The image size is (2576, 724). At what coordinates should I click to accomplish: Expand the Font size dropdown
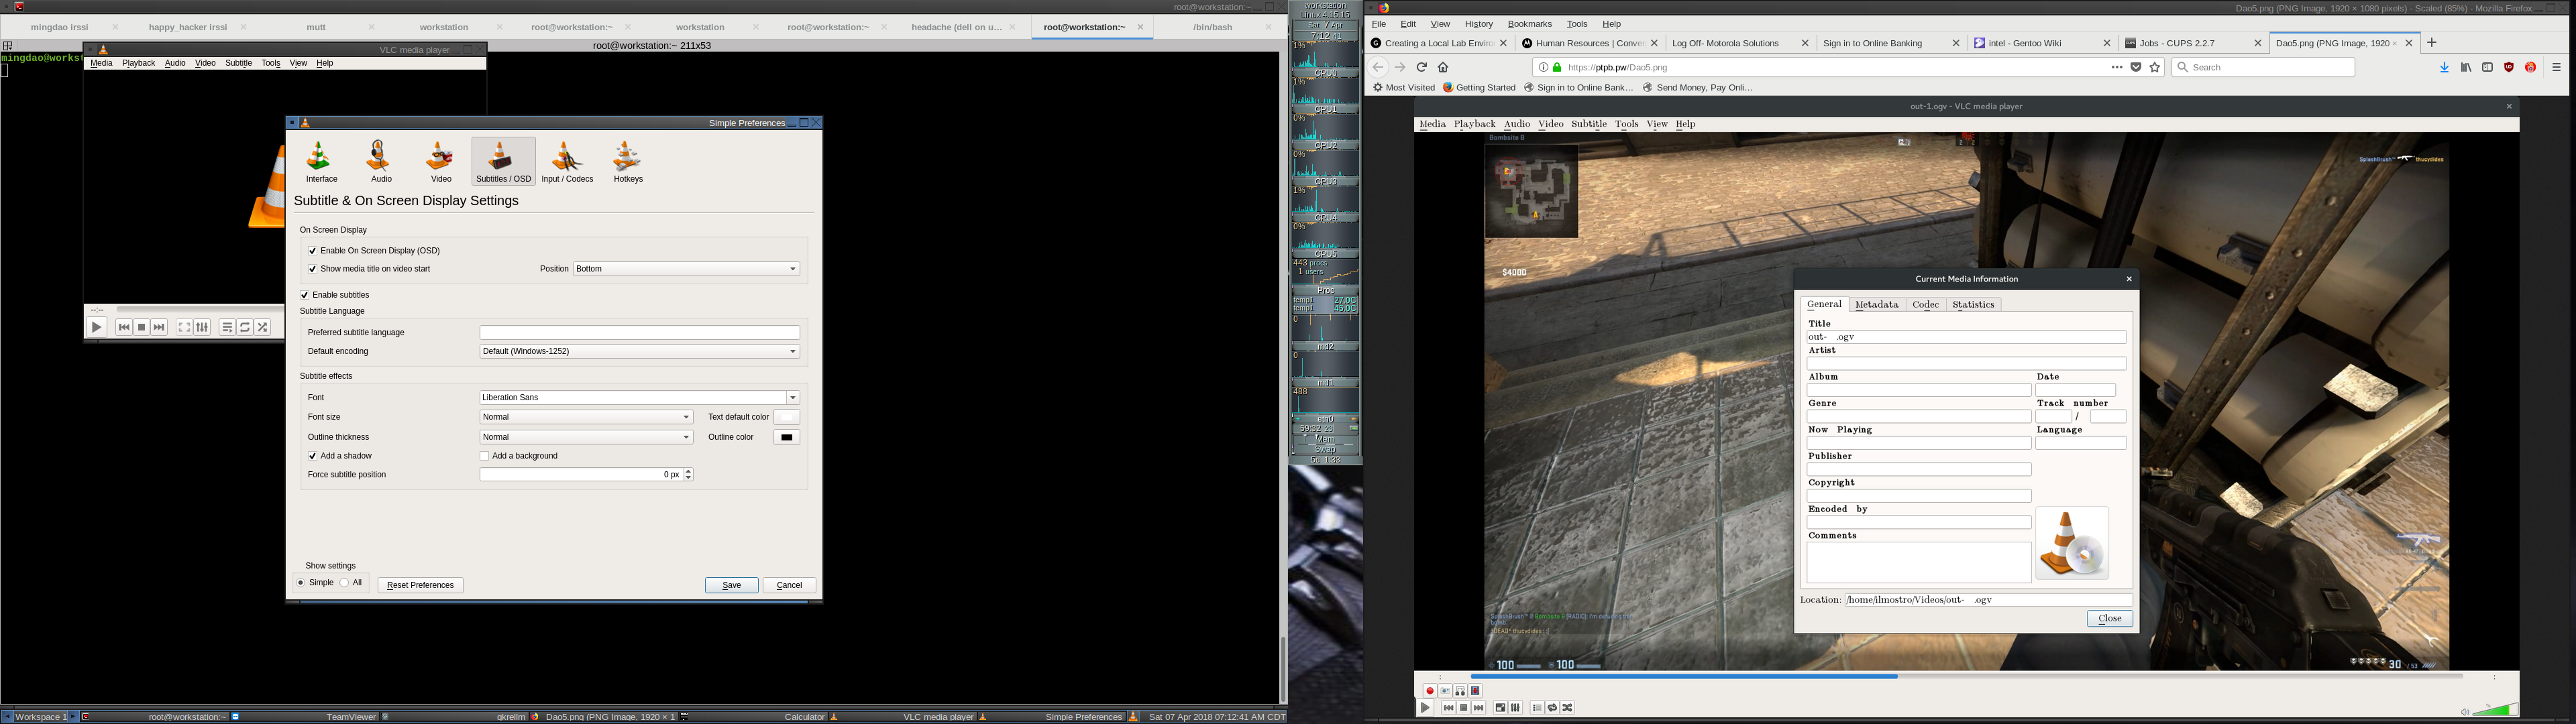click(x=586, y=417)
